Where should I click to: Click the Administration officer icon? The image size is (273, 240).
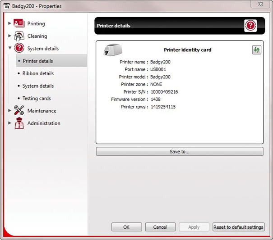(19, 123)
